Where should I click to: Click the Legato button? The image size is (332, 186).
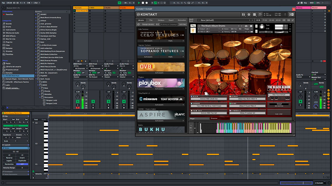point(9,161)
